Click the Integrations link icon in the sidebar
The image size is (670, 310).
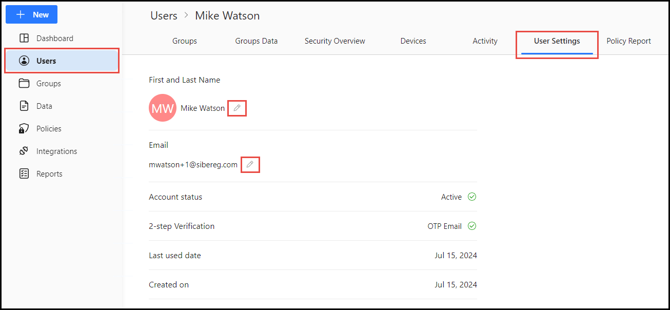[24, 151]
